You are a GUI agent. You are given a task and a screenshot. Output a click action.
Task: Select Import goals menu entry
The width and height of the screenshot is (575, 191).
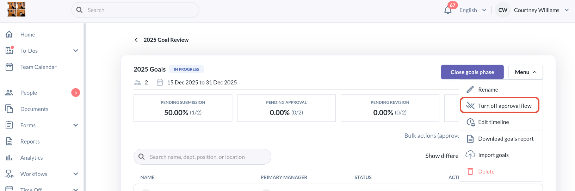tap(501, 155)
